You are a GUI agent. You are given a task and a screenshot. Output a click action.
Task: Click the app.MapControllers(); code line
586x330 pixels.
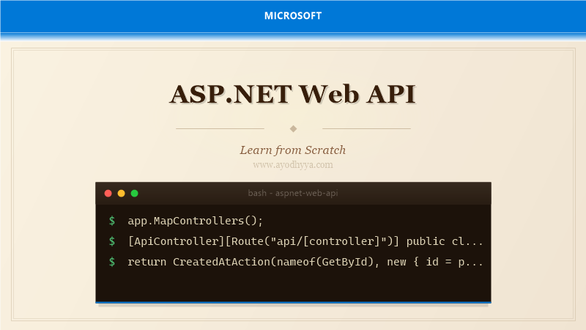tap(196, 221)
